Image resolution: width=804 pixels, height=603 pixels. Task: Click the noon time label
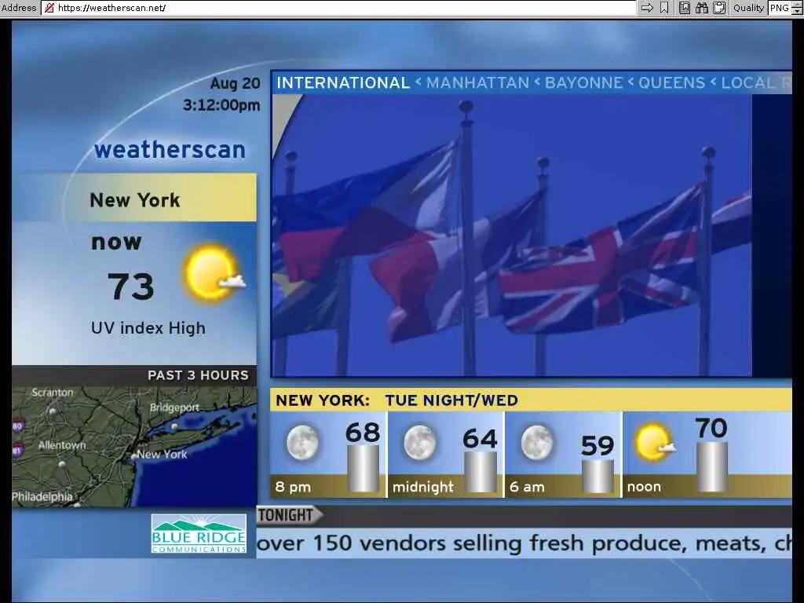pyautogui.click(x=644, y=487)
